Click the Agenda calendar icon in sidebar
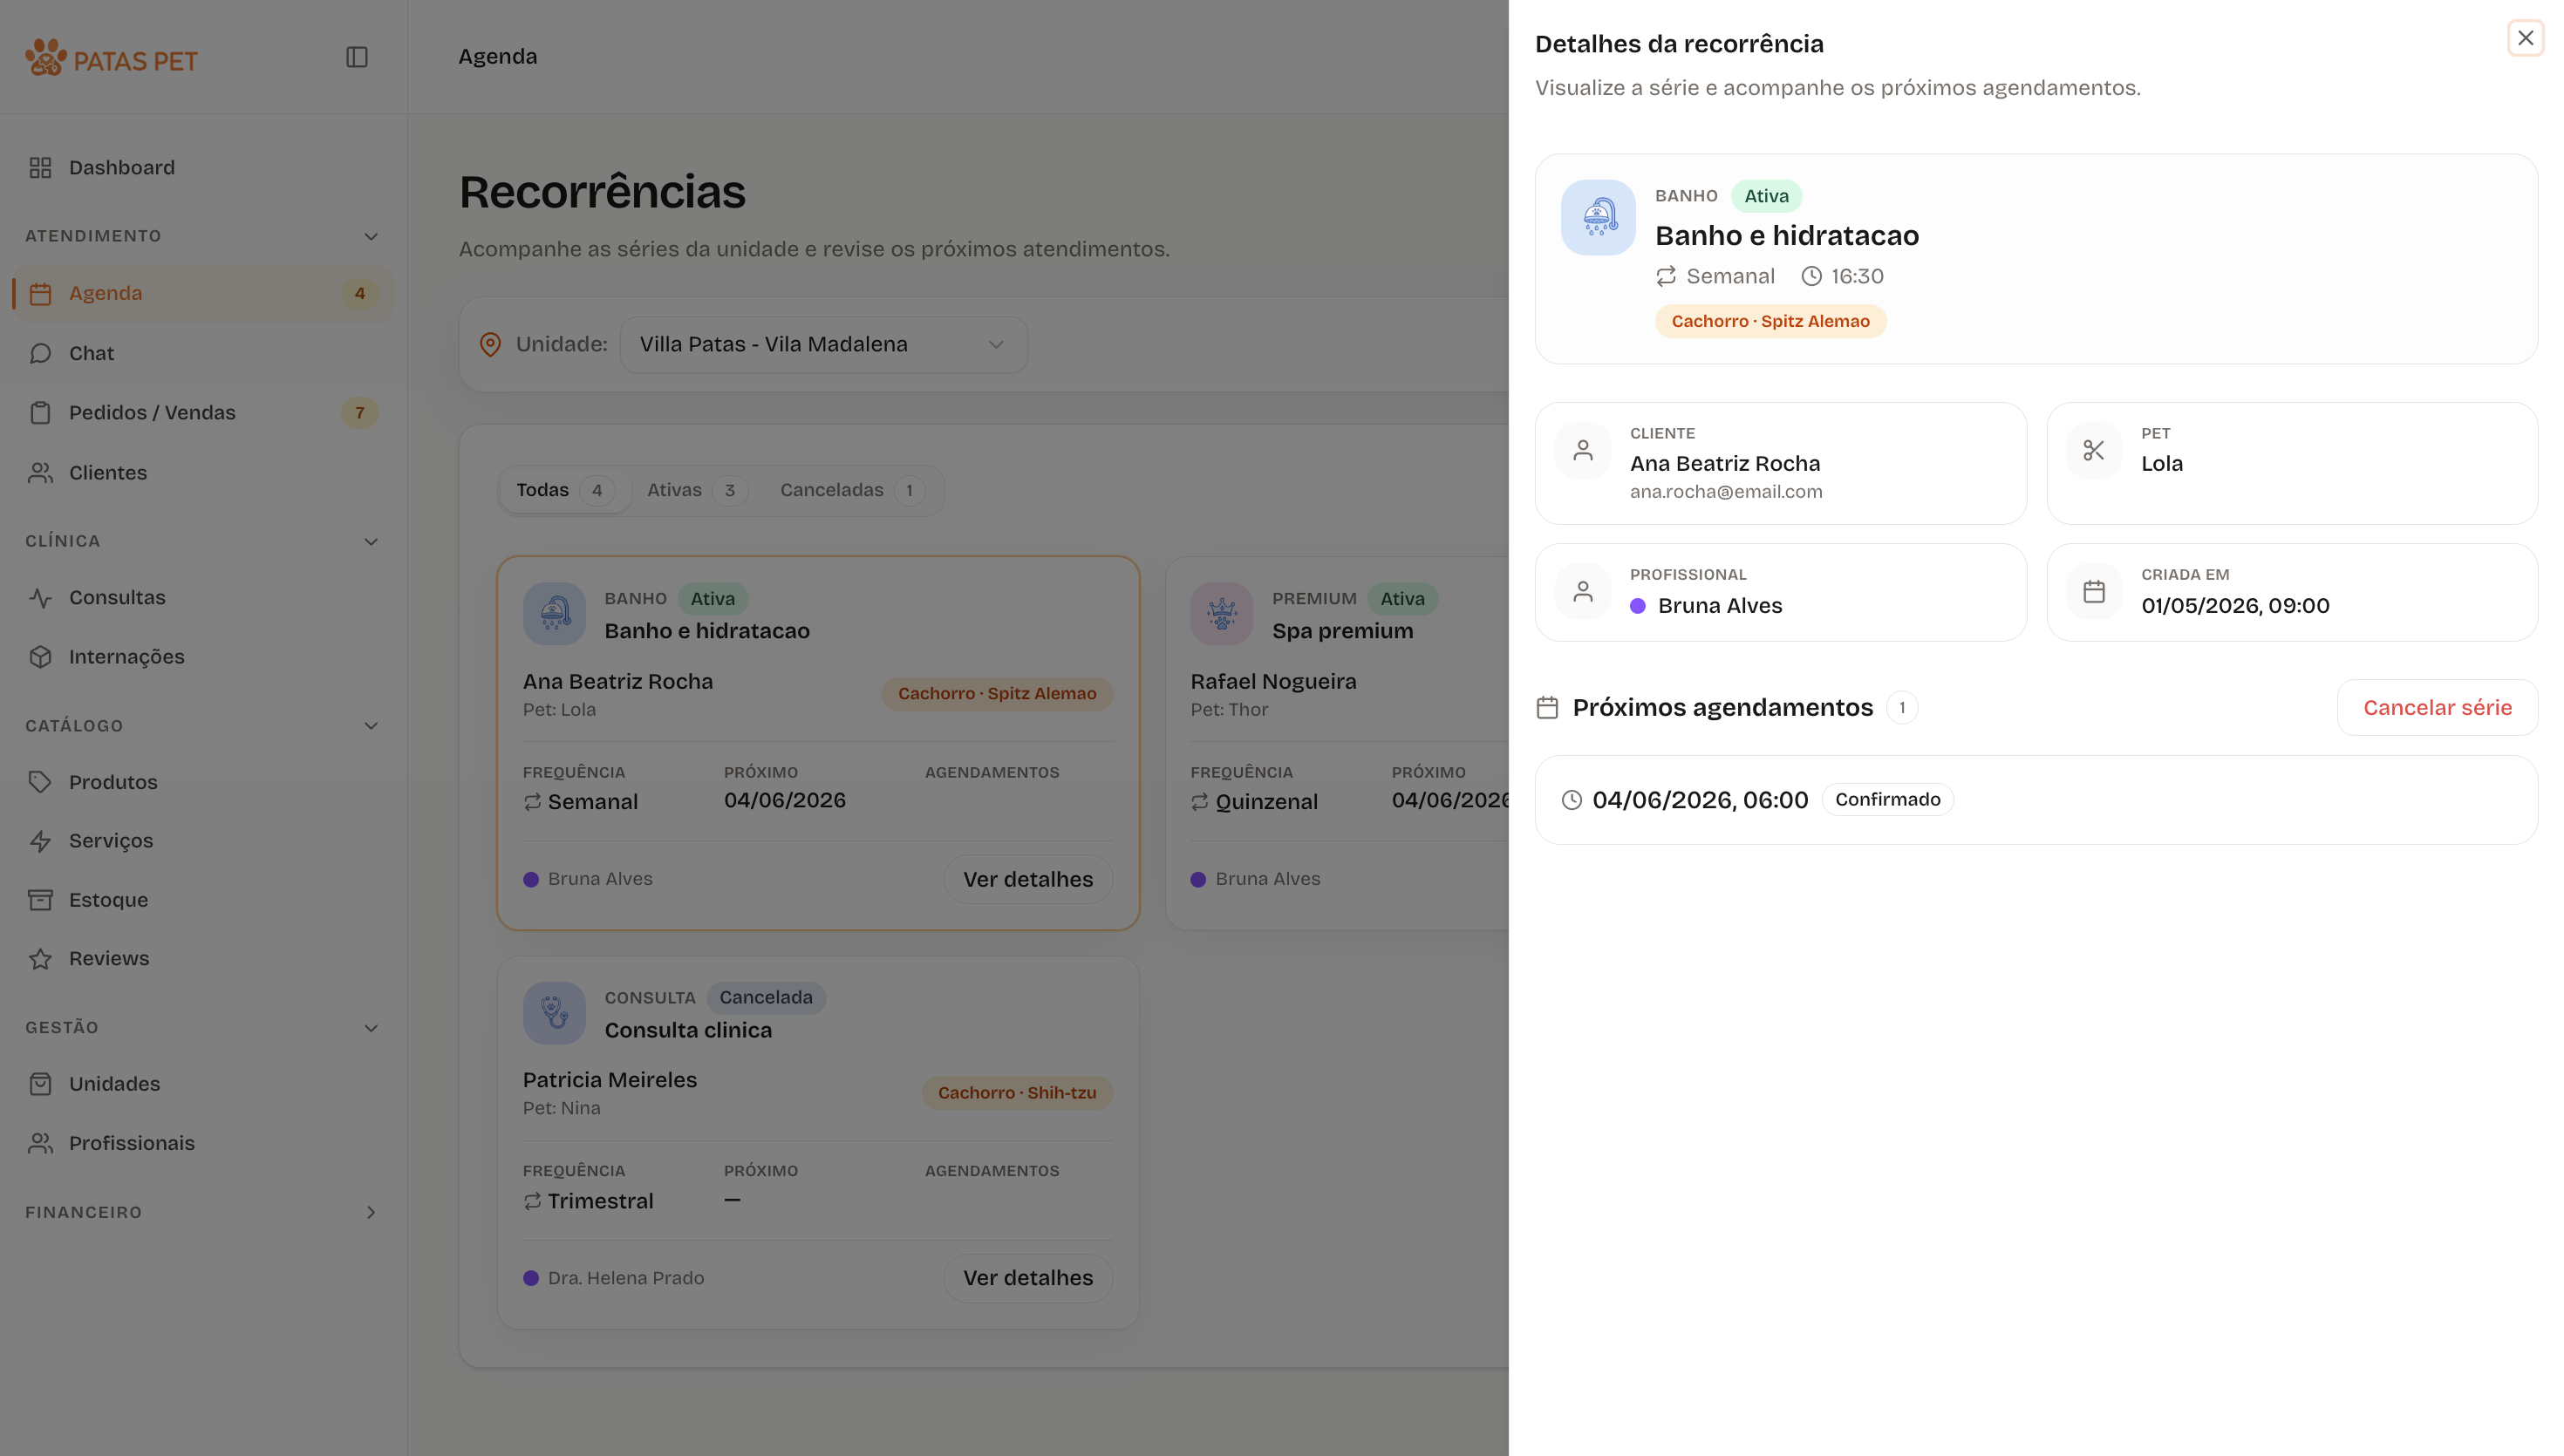Screen dimensions: 2564x1456 pos(40,294)
